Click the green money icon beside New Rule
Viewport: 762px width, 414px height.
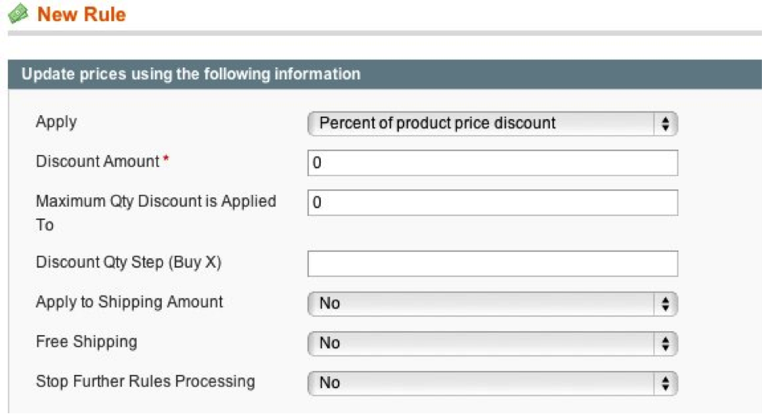click(19, 13)
